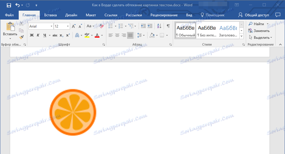Viewport: 285px width, 154px height.
Task: Align text to the right
Action: 124,35
